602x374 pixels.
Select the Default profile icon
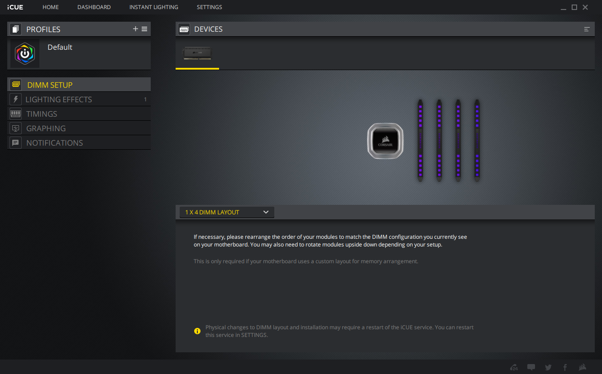pos(25,54)
